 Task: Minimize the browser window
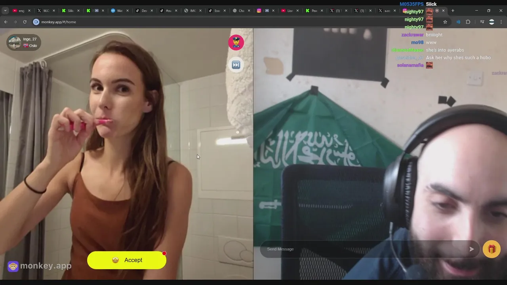coord(477,11)
